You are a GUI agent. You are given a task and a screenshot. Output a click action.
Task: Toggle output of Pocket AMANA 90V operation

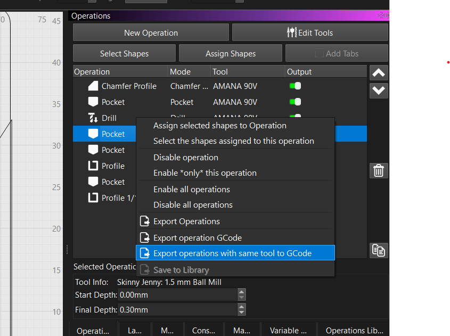point(296,102)
